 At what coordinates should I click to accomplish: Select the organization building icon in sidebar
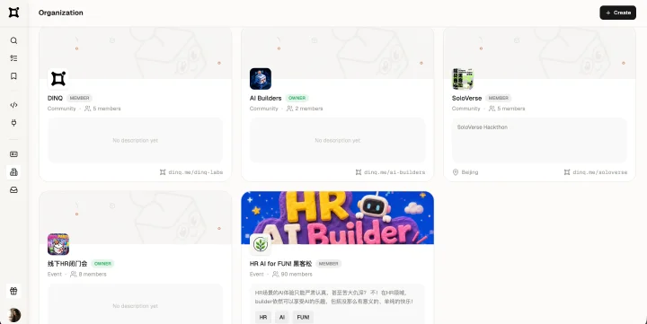pos(13,172)
